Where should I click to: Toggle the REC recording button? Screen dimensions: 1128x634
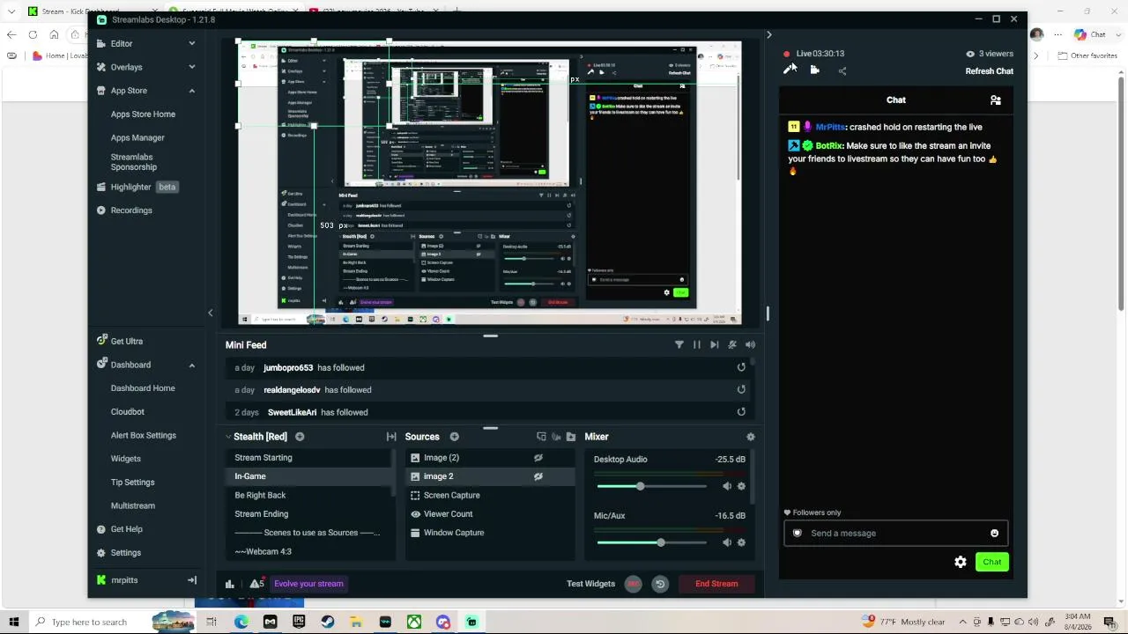tap(633, 584)
